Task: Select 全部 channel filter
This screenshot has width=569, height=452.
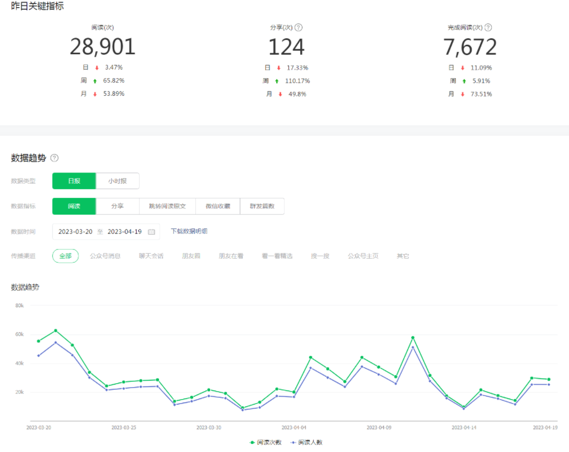Action: 66,256
